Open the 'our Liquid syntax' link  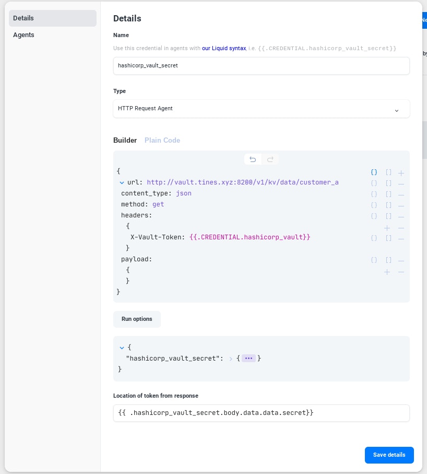tap(224, 48)
